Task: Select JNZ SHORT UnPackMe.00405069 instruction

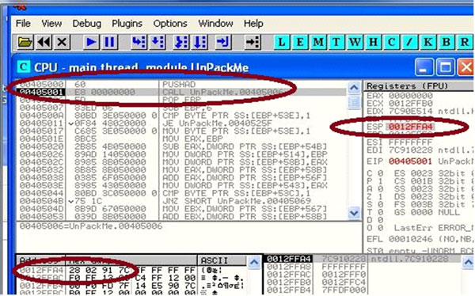Action: [x=181, y=201]
